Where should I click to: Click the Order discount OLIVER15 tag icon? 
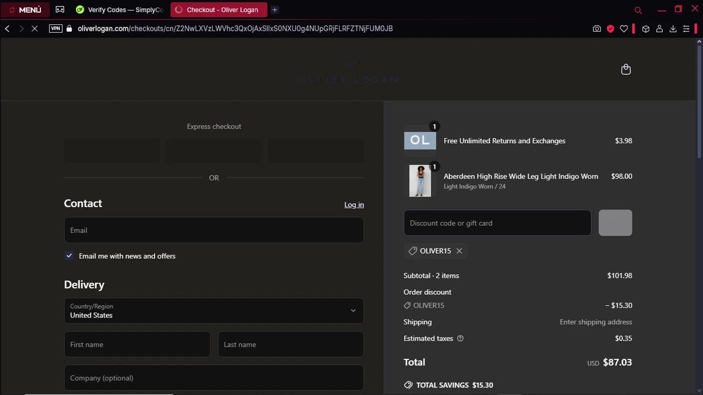[x=407, y=306]
